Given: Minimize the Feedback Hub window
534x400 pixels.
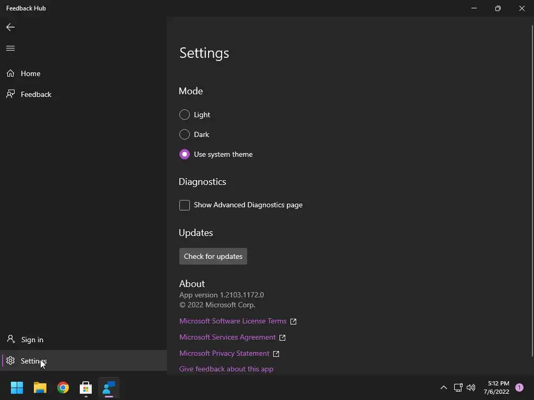Looking at the screenshot, I should [474, 8].
